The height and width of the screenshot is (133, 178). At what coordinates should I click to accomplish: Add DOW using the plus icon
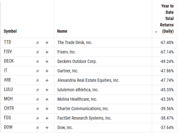pos(47,128)
